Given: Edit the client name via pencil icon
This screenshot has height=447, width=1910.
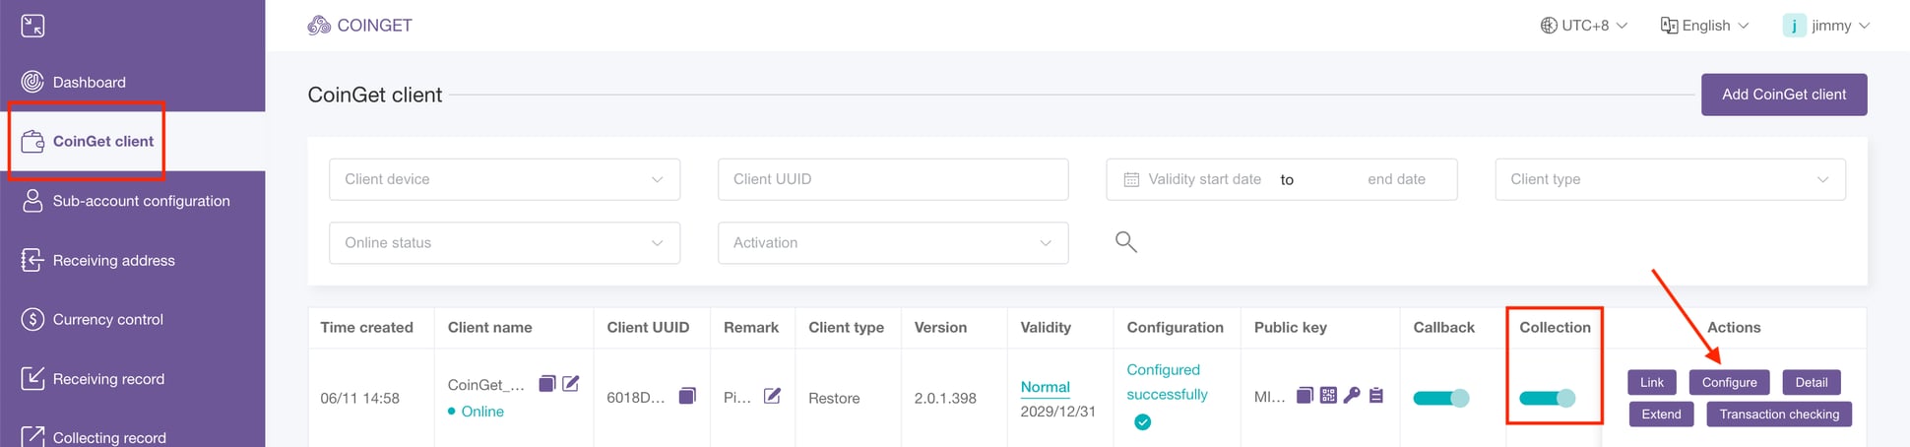Looking at the screenshot, I should point(571,384).
